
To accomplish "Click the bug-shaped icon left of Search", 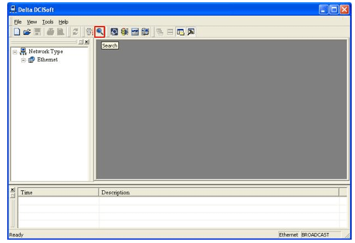I will pos(89,32).
